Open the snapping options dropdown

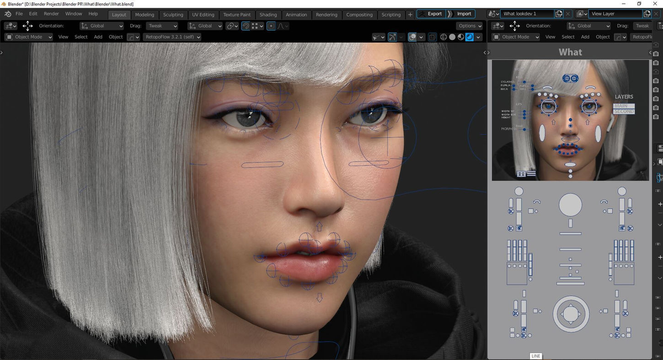pos(257,26)
